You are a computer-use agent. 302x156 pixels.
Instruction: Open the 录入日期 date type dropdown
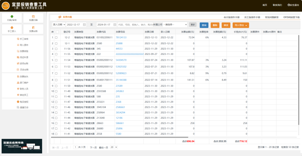pyautogui.click(x=59, y=25)
